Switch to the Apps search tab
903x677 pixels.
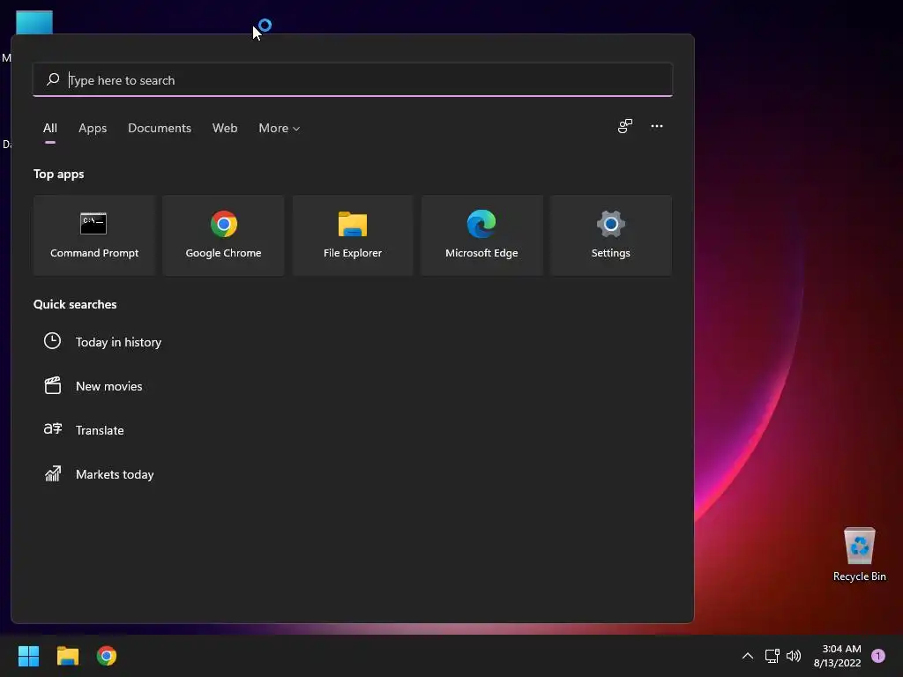click(x=93, y=129)
